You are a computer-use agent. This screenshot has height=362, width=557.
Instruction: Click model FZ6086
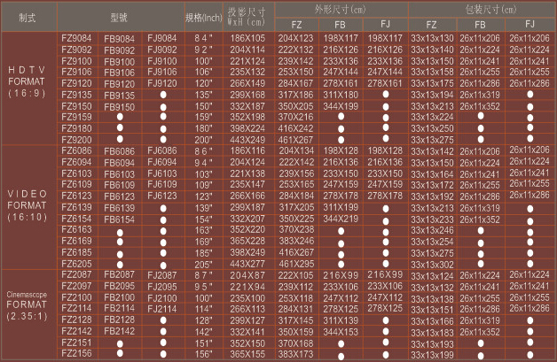(76, 150)
